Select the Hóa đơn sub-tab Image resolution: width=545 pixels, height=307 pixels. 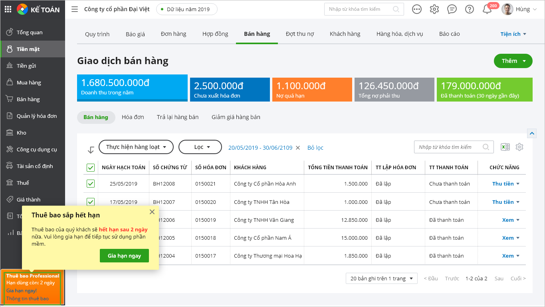point(133,117)
